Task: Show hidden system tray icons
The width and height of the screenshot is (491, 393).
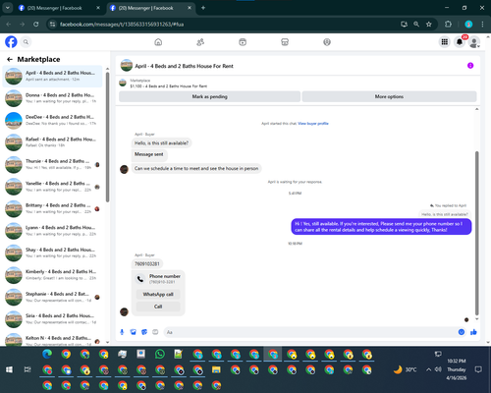Action: coord(428,369)
